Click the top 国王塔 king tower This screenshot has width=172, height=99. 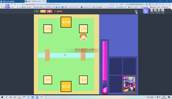click(x=66, y=22)
